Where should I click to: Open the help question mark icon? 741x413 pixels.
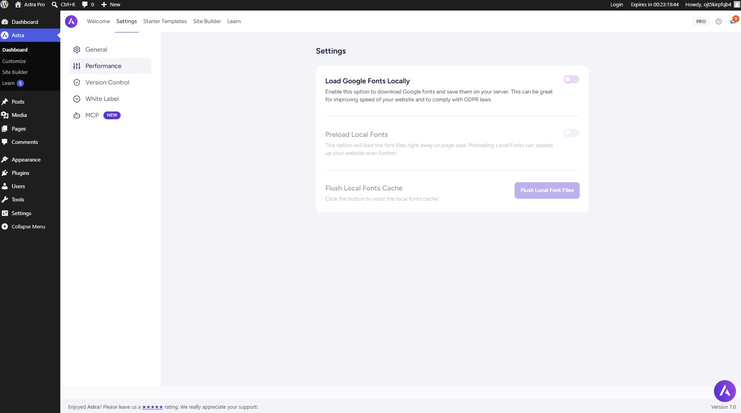tap(718, 22)
